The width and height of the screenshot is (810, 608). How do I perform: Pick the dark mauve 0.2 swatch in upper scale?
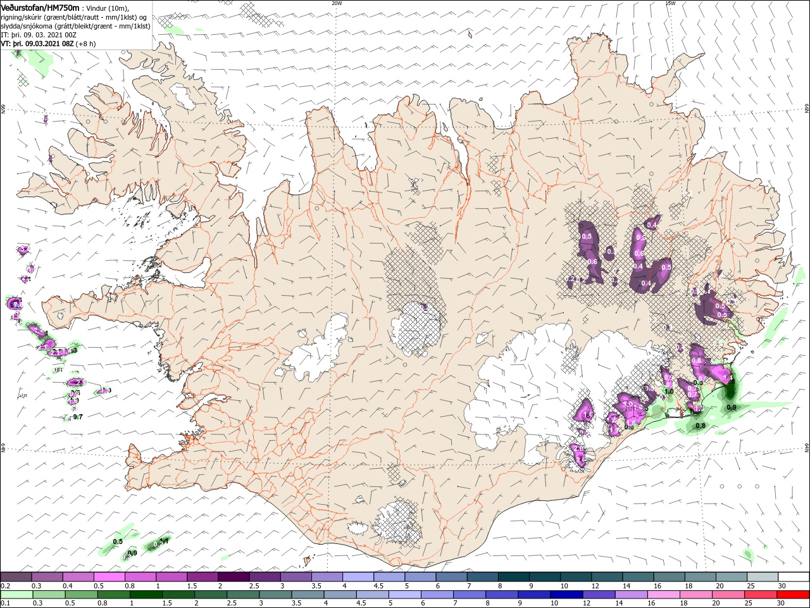click(16, 577)
